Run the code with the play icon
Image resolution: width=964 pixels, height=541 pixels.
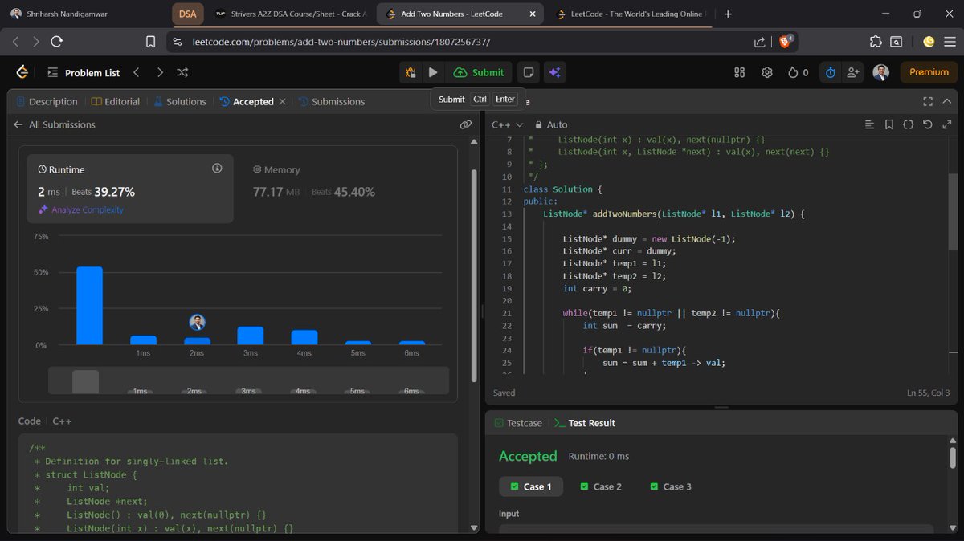coord(432,72)
